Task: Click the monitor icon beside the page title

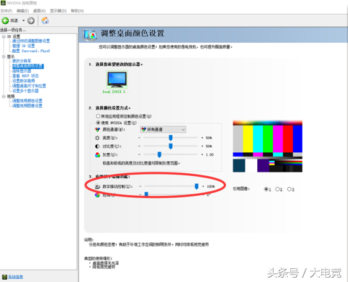Action: click(x=90, y=35)
